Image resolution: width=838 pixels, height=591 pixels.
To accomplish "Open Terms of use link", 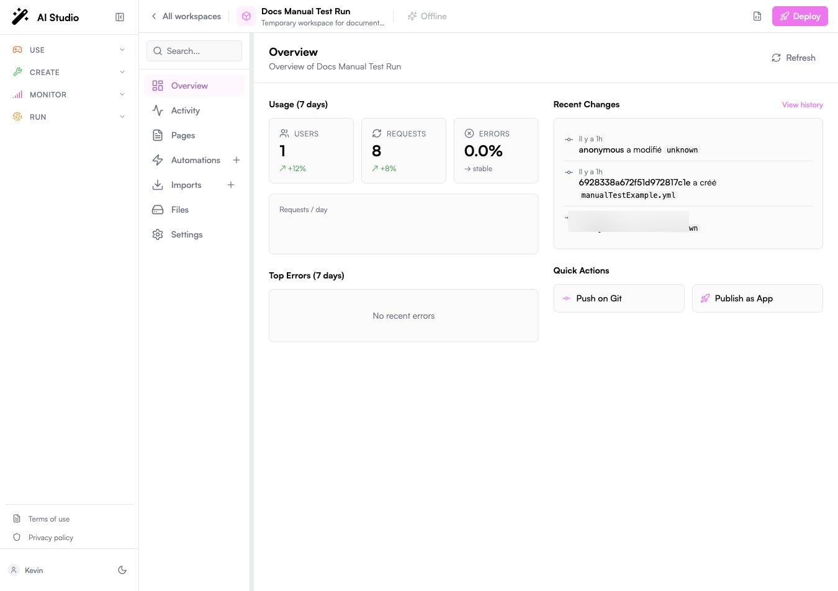I will [49, 519].
